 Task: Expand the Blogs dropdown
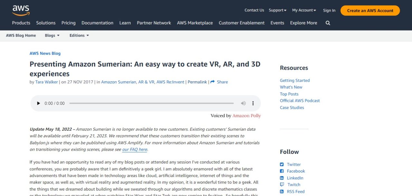tap(52, 35)
